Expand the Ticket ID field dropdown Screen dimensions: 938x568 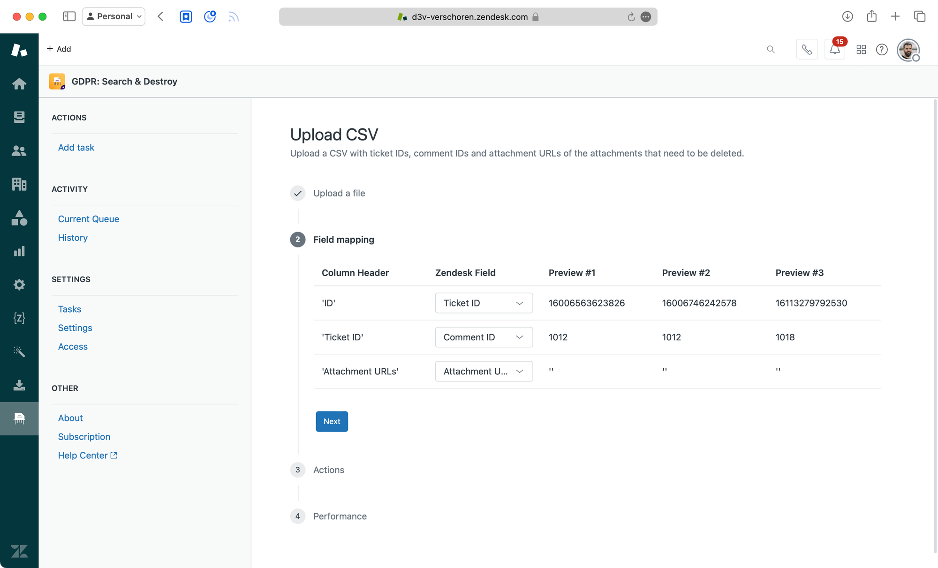[484, 303]
